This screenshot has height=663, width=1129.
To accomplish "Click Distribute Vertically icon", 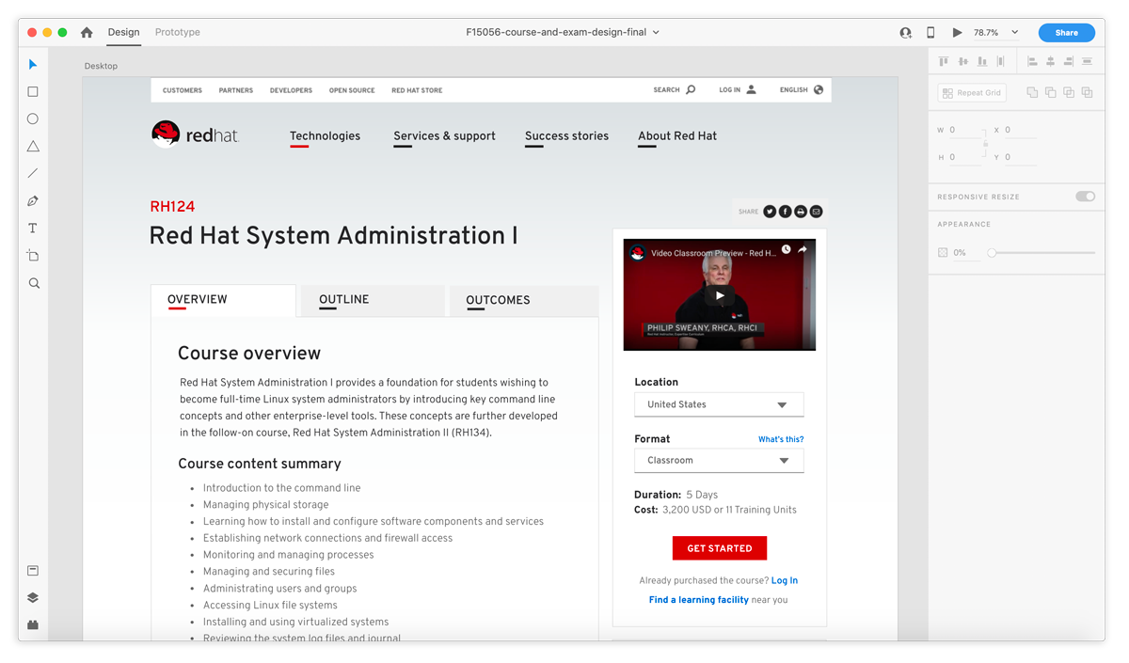I will [1000, 61].
